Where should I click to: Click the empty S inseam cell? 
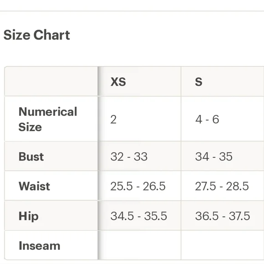[x=223, y=245]
